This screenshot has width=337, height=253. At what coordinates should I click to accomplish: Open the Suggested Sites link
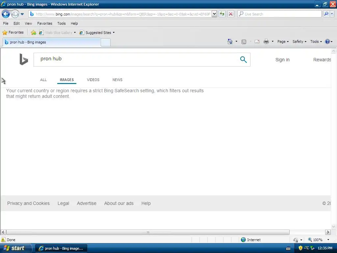tap(95, 33)
